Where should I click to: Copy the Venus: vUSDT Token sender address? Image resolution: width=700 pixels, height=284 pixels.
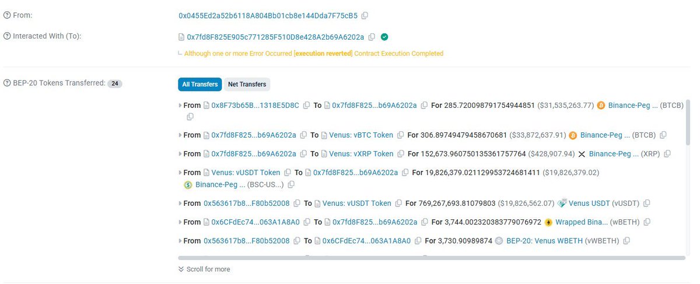(287, 173)
